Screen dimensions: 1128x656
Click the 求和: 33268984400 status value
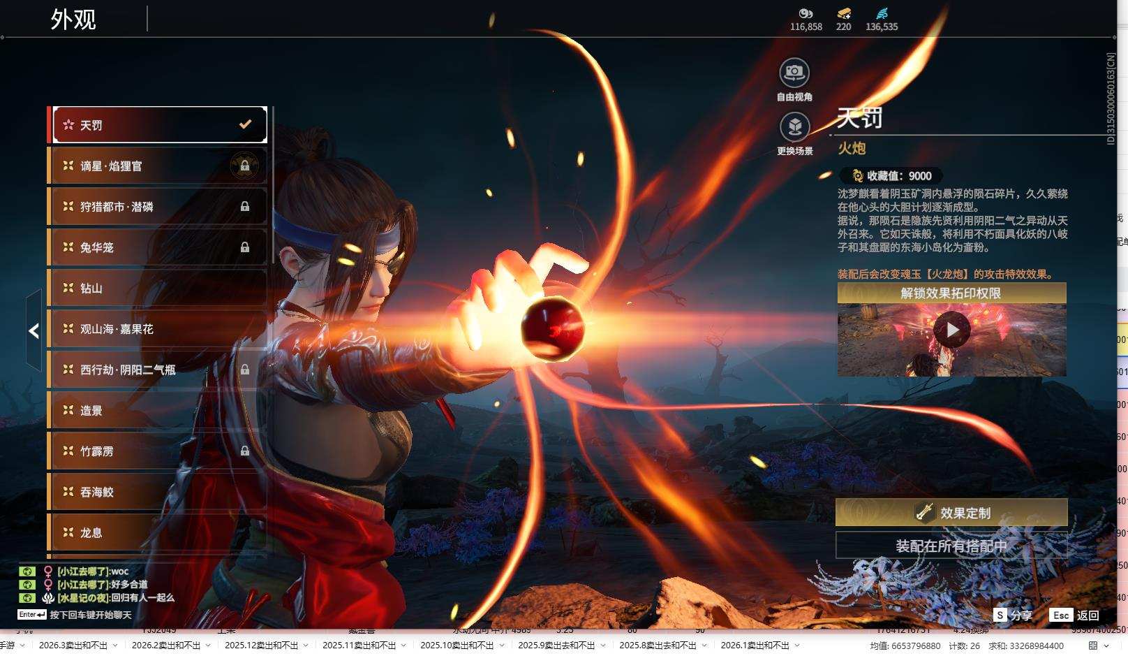pyautogui.click(x=1027, y=646)
